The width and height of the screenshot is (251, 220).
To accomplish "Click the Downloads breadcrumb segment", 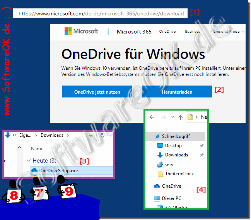I will point(52,135).
